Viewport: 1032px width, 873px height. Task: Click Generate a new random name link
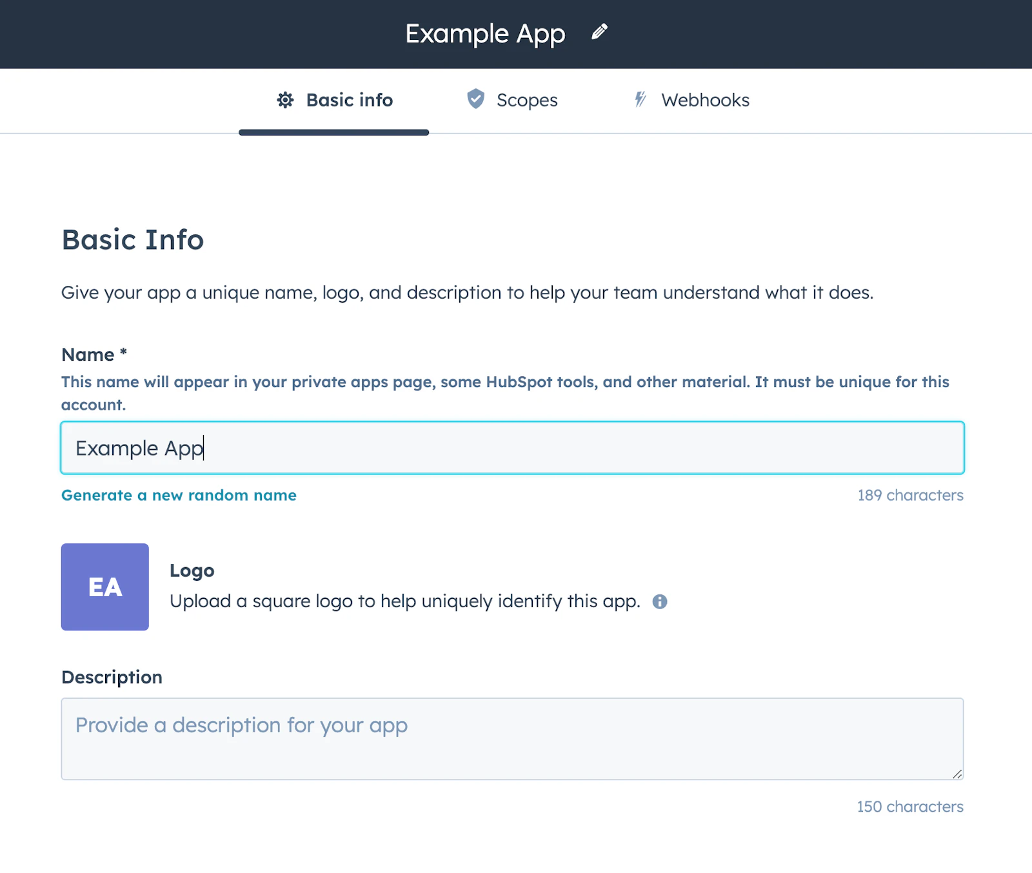point(179,496)
